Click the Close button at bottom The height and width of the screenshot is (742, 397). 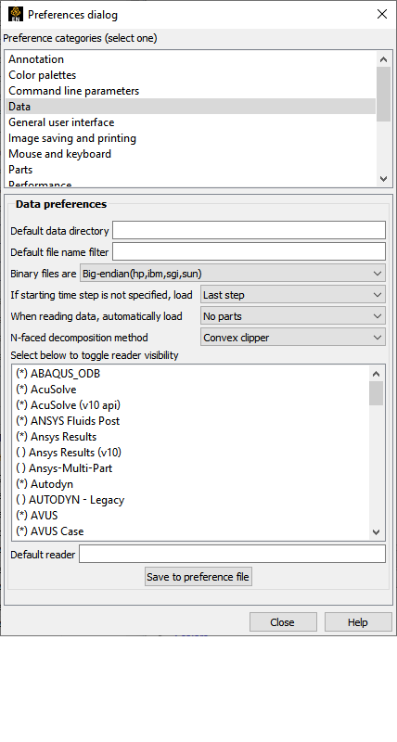[x=283, y=622]
